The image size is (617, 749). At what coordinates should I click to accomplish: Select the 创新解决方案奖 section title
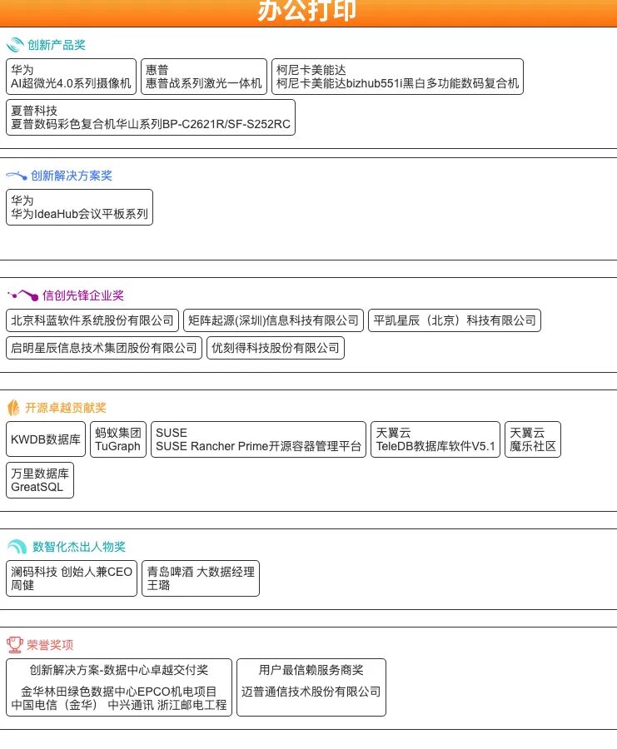[72, 176]
